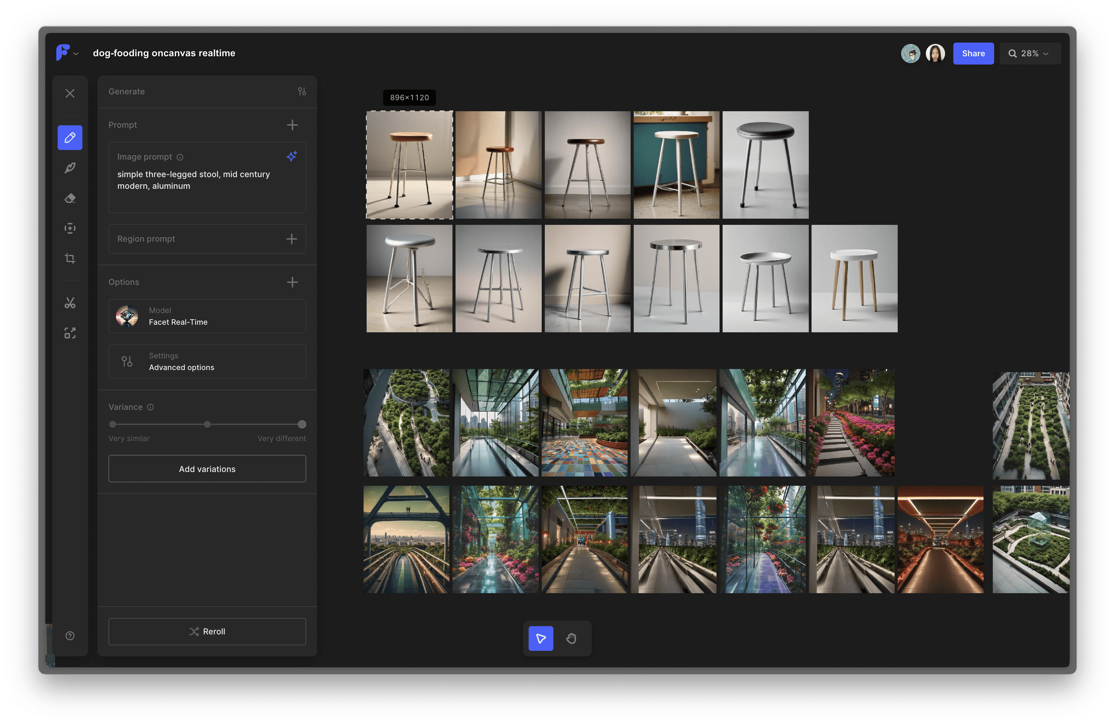
Task: Open the app logo menu chevron
Action: coord(76,54)
